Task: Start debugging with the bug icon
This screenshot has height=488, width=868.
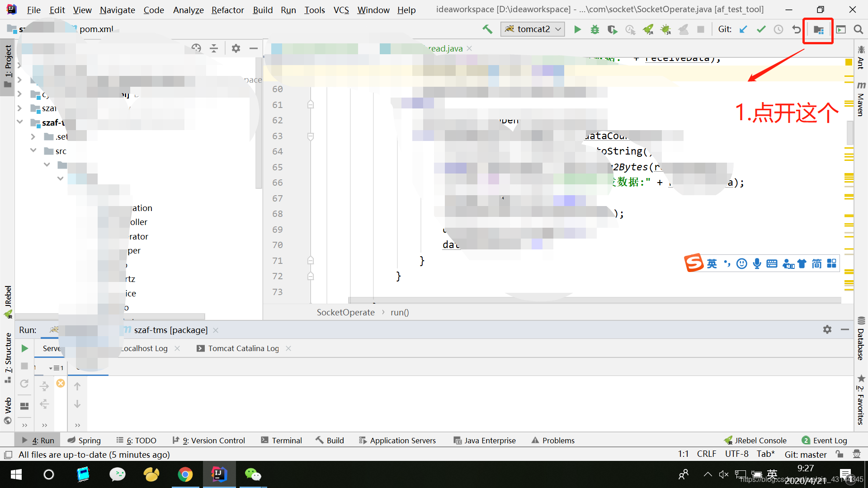Action: (x=595, y=29)
